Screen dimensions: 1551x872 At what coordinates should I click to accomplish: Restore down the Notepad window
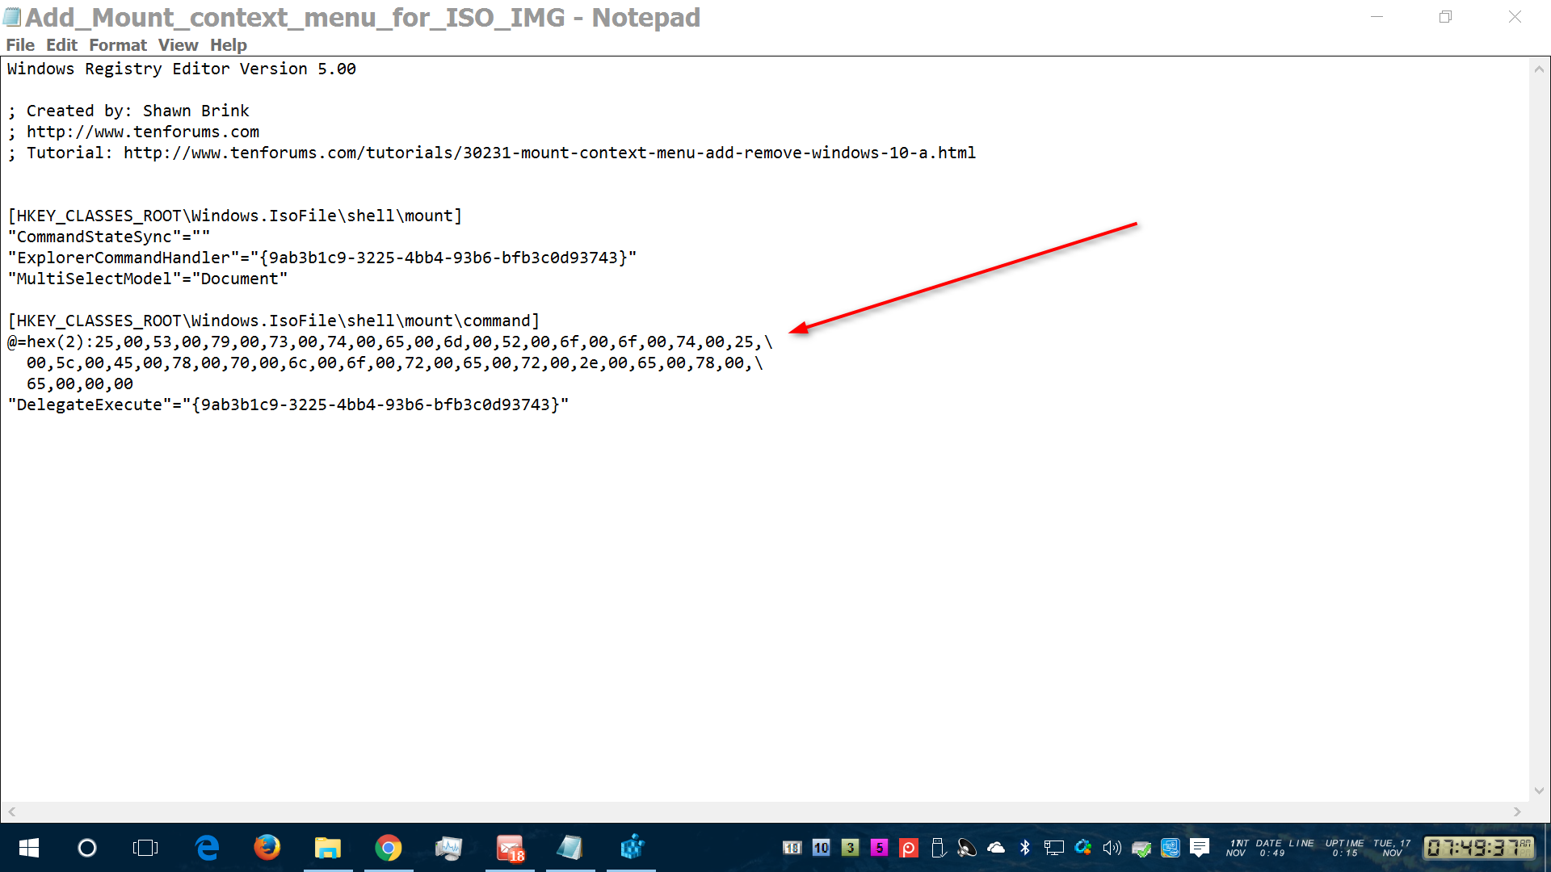point(1445,17)
